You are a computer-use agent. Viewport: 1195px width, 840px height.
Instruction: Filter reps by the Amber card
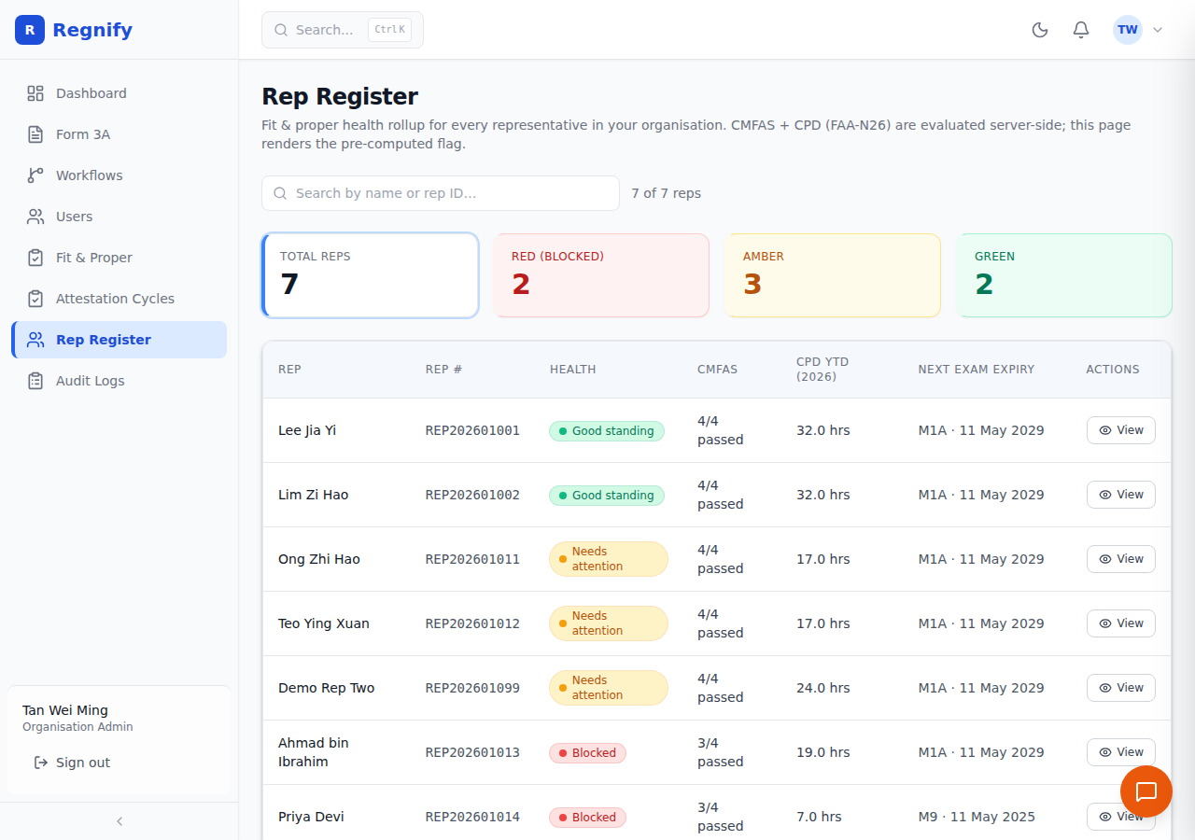(x=833, y=275)
